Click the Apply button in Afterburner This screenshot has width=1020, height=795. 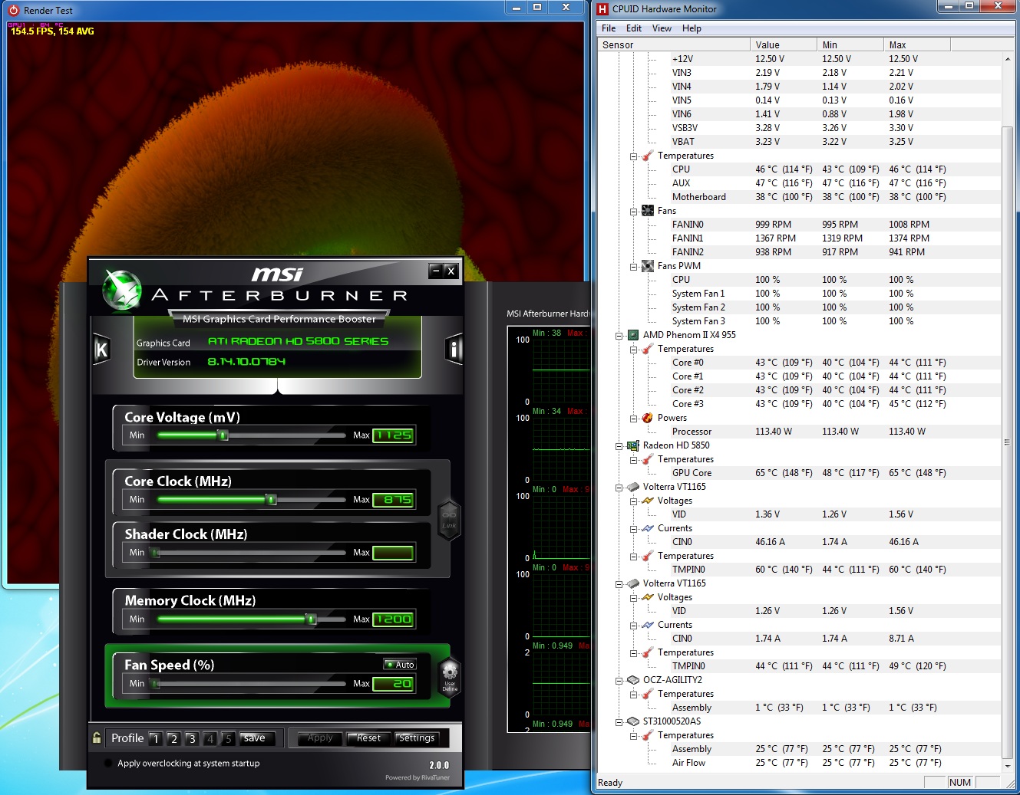(x=320, y=738)
